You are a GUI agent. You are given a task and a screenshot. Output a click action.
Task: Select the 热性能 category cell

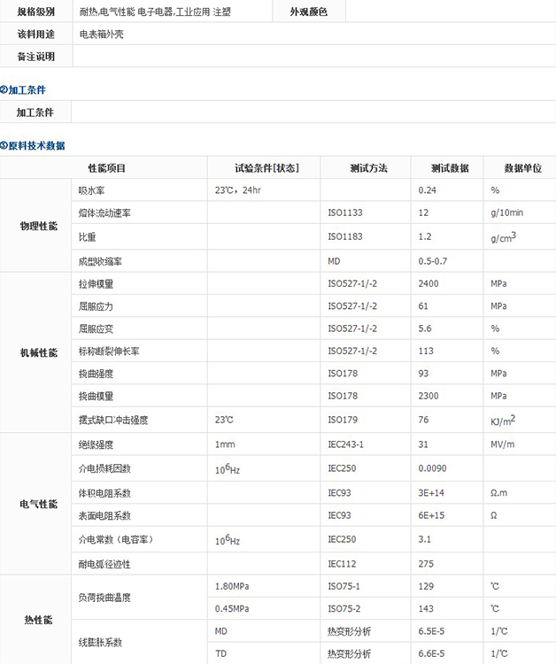(x=38, y=620)
